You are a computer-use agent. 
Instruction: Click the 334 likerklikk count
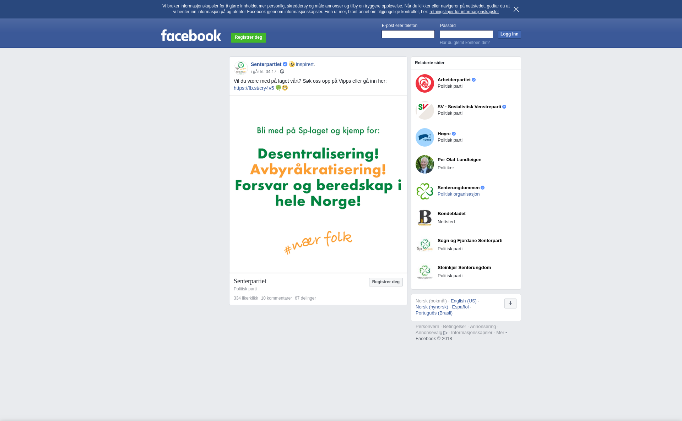pos(246,298)
